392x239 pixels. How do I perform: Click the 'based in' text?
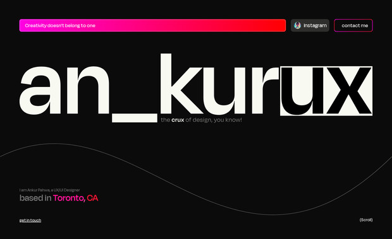(x=35, y=198)
